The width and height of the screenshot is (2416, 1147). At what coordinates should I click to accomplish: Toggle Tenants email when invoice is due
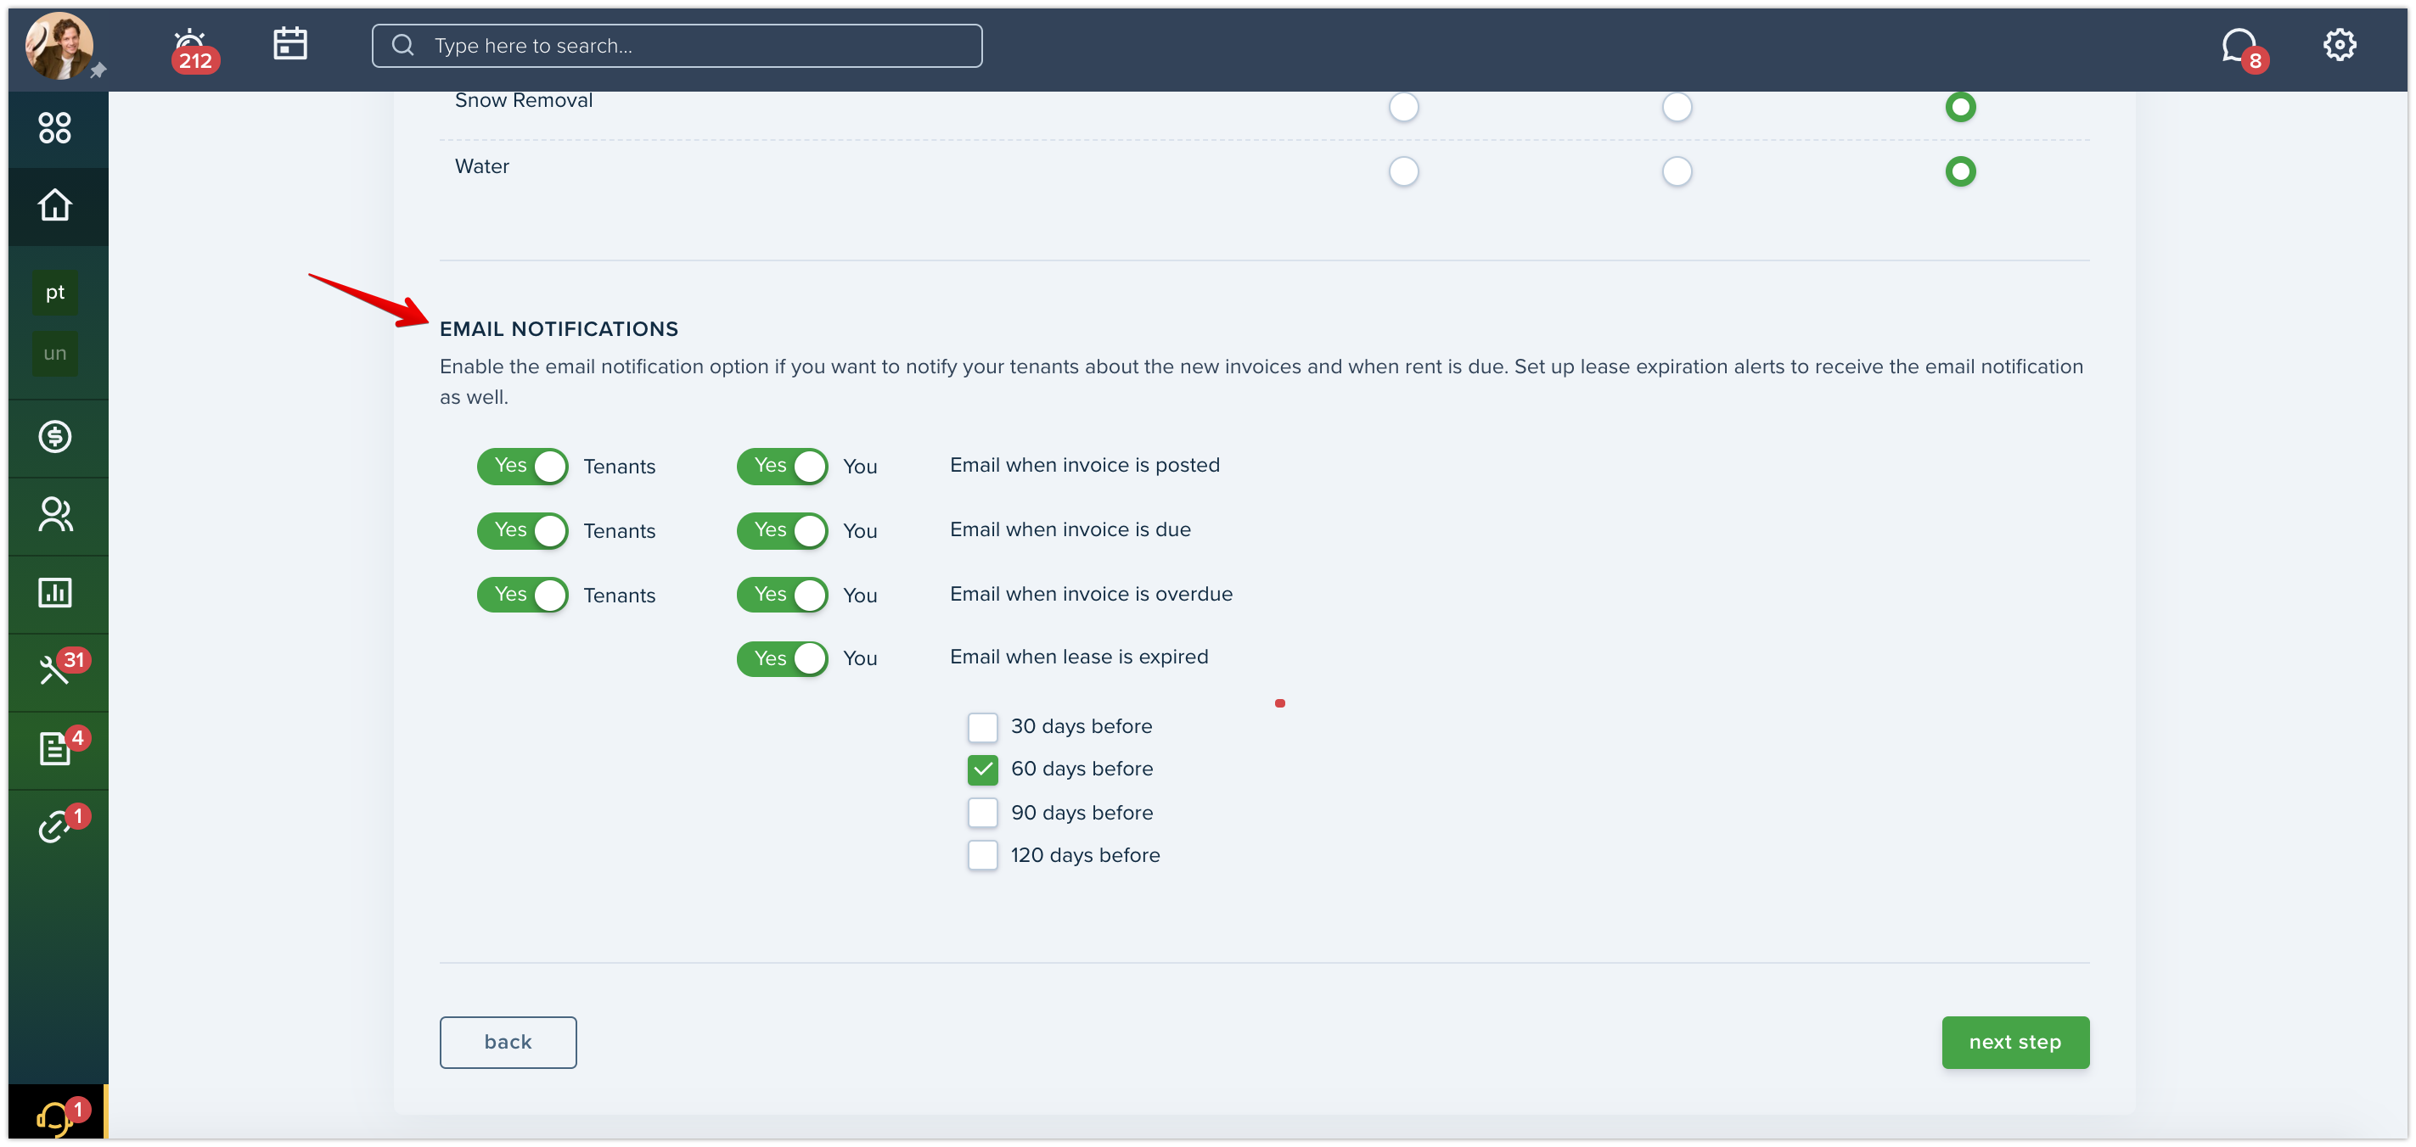pos(522,530)
